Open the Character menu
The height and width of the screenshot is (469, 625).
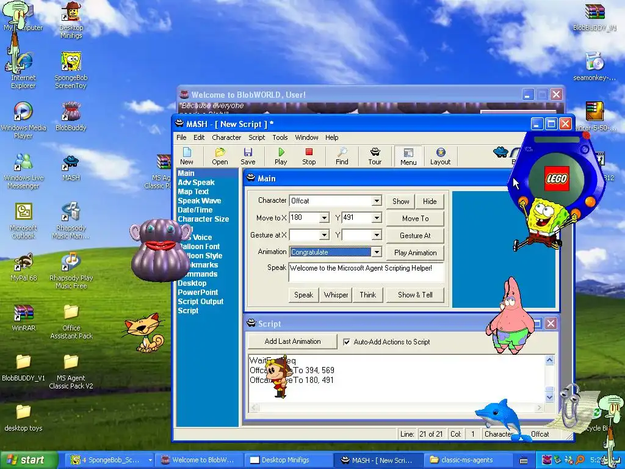click(226, 137)
